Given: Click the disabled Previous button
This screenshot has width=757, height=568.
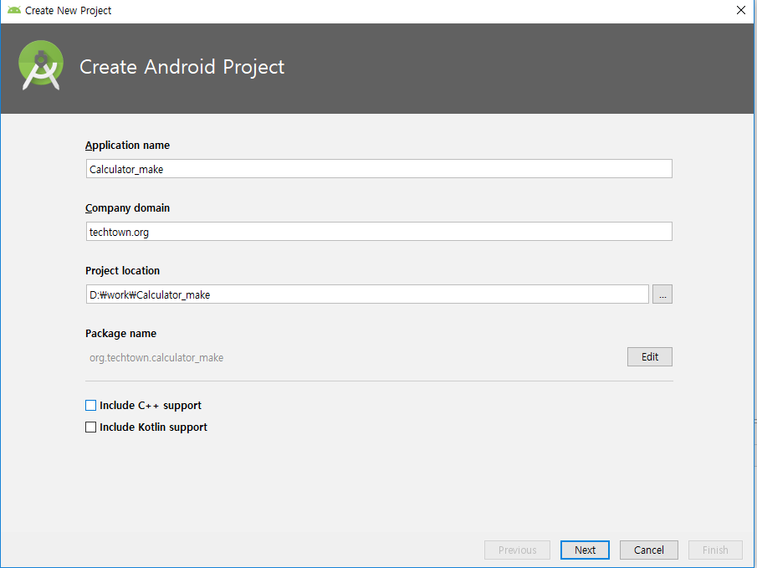Looking at the screenshot, I should tap(518, 550).
